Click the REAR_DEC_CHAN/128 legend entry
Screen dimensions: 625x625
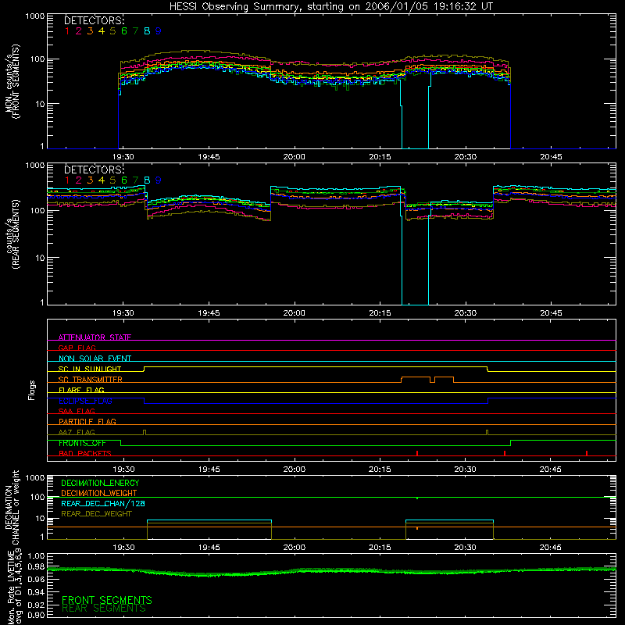point(103,504)
